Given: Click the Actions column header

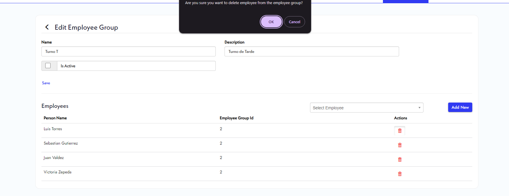Looking at the screenshot, I should pos(401,118).
